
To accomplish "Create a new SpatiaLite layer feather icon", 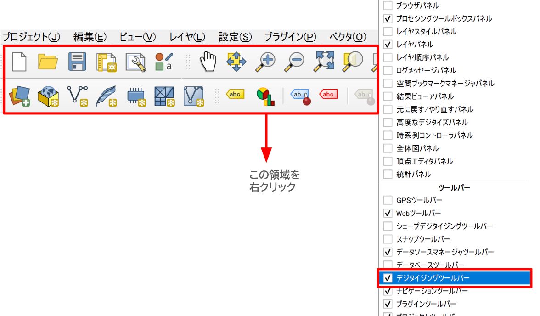I will 107,96.
